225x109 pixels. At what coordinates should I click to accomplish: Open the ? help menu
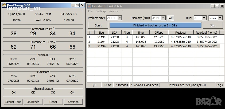[x=122, y=11]
